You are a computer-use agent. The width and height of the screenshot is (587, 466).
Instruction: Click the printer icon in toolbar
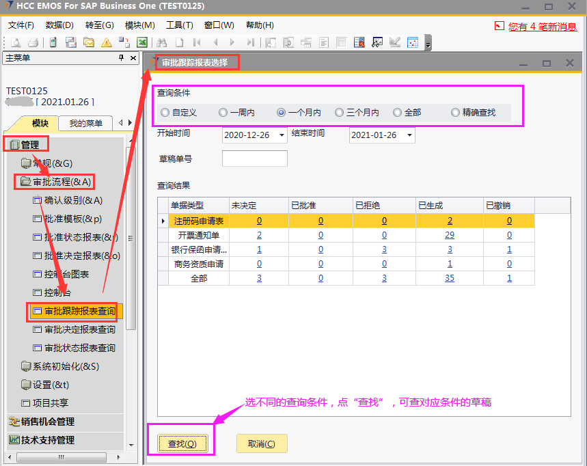click(33, 42)
